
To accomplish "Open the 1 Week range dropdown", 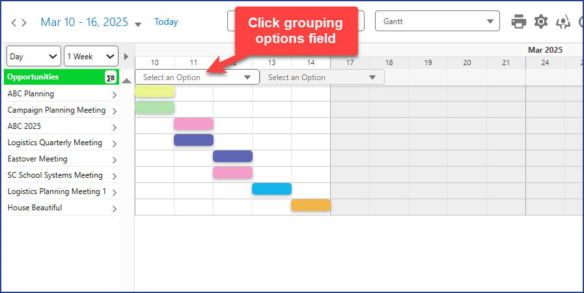I will [90, 57].
